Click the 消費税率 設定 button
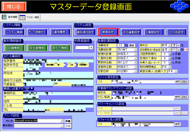Image resolution: width=190 pixels, height=132 pixels. 132,45
